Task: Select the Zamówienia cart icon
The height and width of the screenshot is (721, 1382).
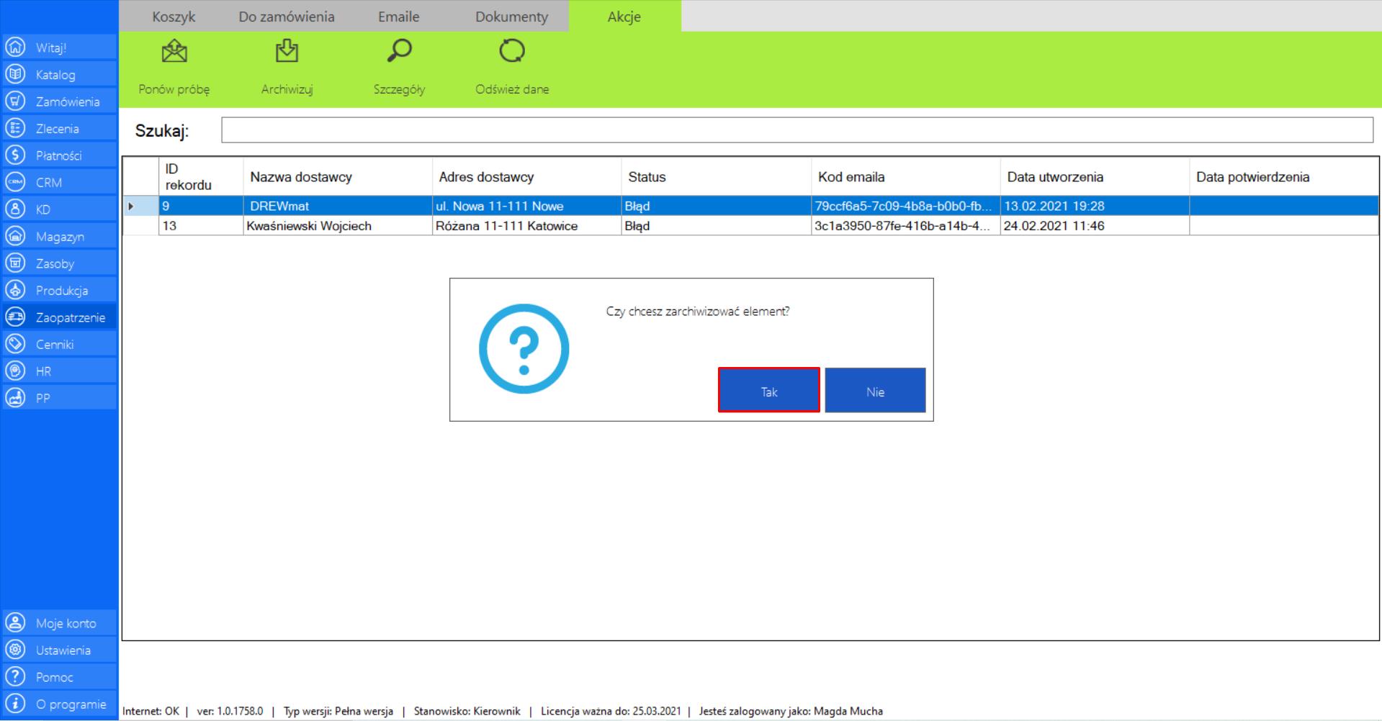Action: 14,101
